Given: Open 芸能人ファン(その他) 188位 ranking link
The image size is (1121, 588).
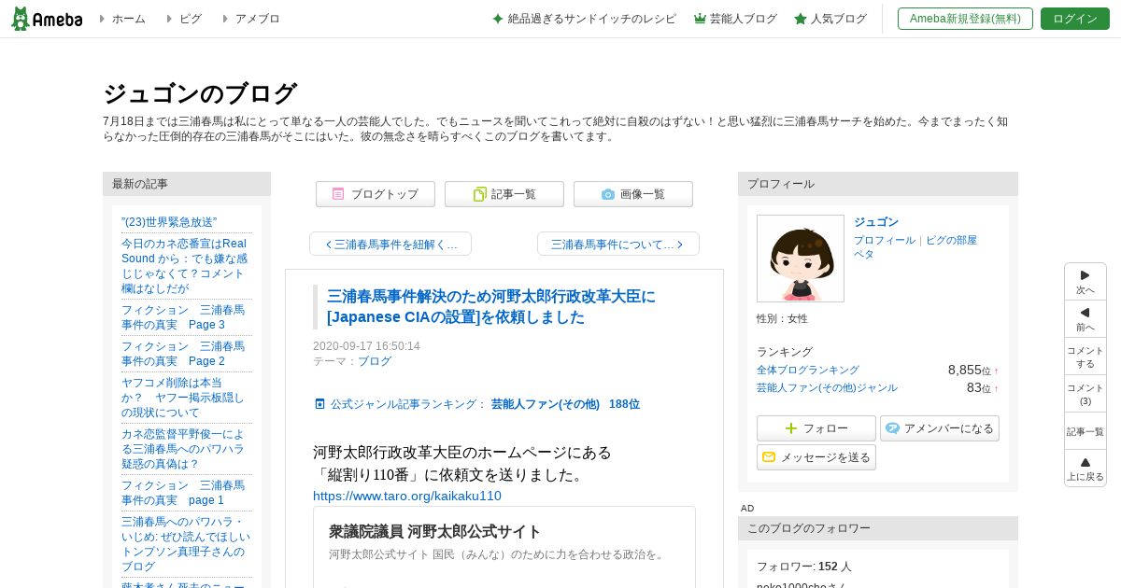Looking at the screenshot, I should pyautogui.click(x=565, y=404).
